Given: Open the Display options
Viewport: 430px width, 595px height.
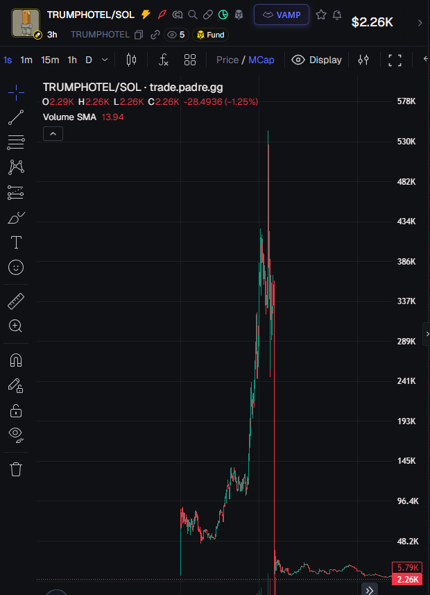Looking at the screenshot, I should tap(317, 60).
